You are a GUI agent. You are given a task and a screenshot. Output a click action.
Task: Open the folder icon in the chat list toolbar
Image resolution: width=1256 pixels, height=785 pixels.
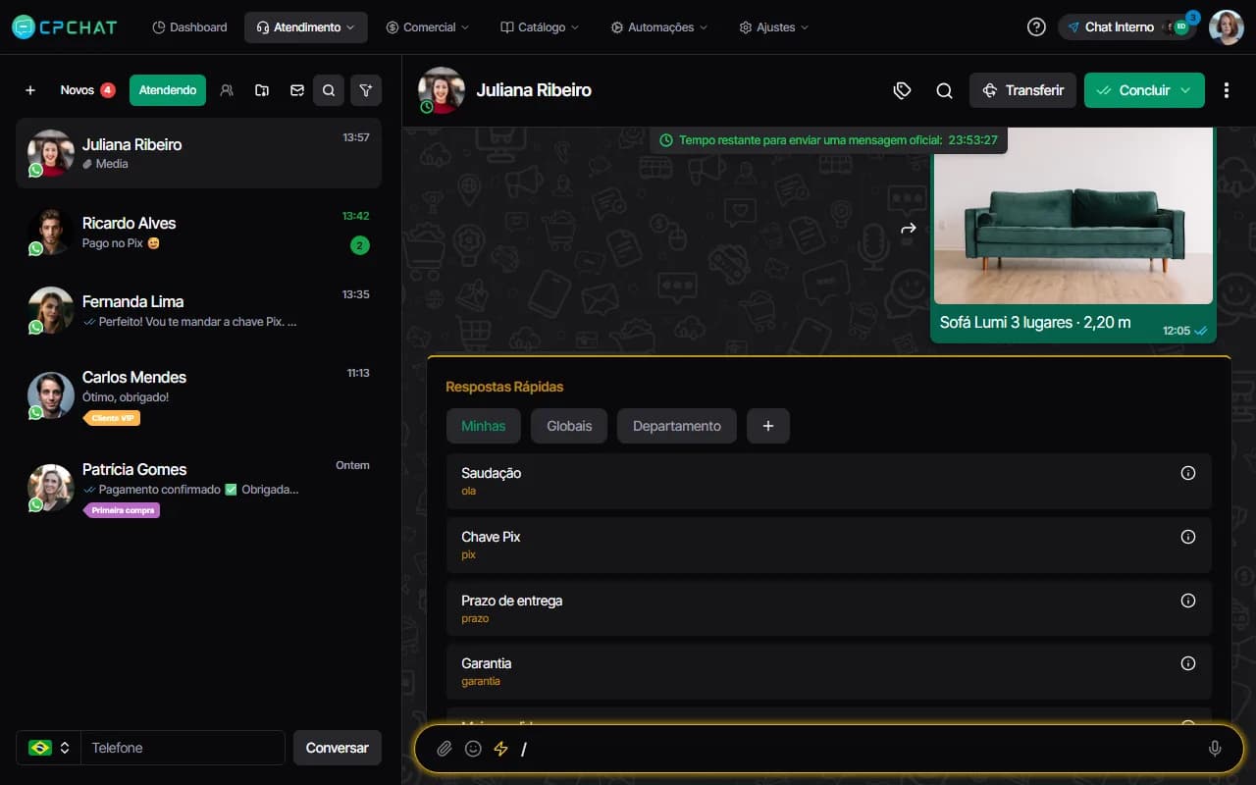click(x=262, y=90)
